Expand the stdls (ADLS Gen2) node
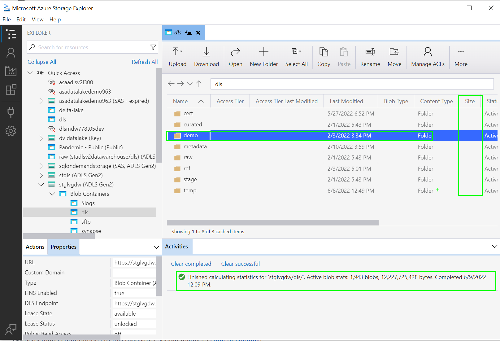This screenshot has height=341, width=500. pyautogui.click(x=41, y=175)
